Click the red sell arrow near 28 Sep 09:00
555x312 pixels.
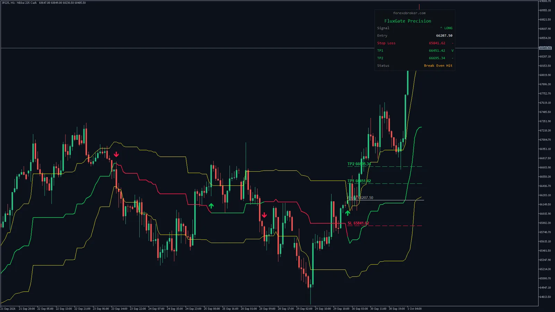coord(264,215)
